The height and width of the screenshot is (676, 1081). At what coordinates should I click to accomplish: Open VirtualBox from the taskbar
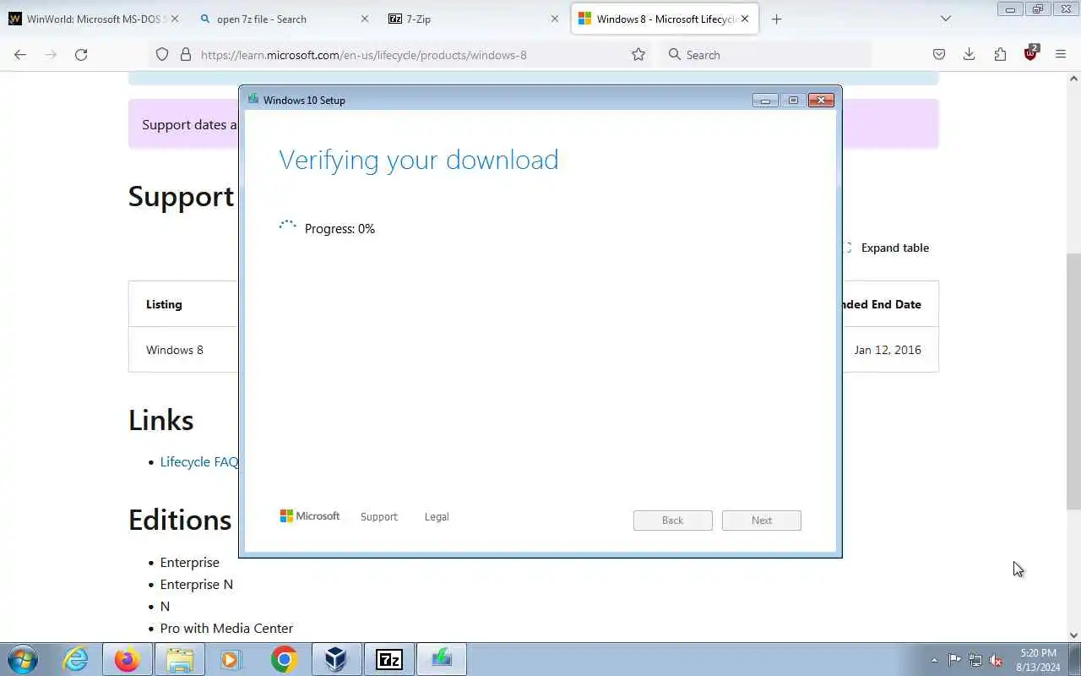click(x=336, y=659)
